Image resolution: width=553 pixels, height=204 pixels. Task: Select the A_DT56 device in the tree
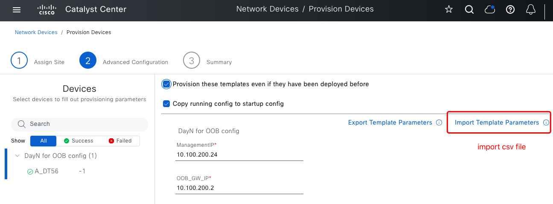pos(47,171)
